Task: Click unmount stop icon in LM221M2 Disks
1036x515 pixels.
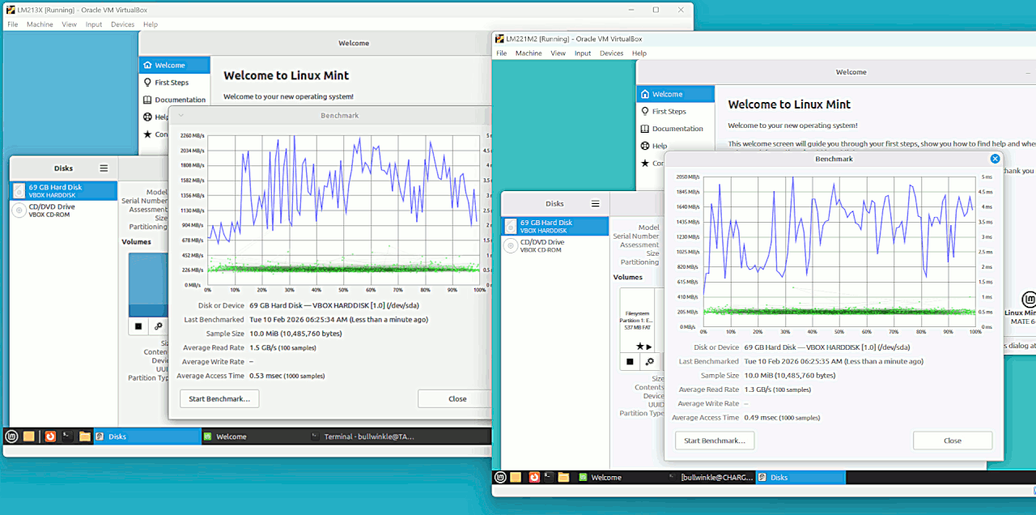Action: click(x=630, y=361)
